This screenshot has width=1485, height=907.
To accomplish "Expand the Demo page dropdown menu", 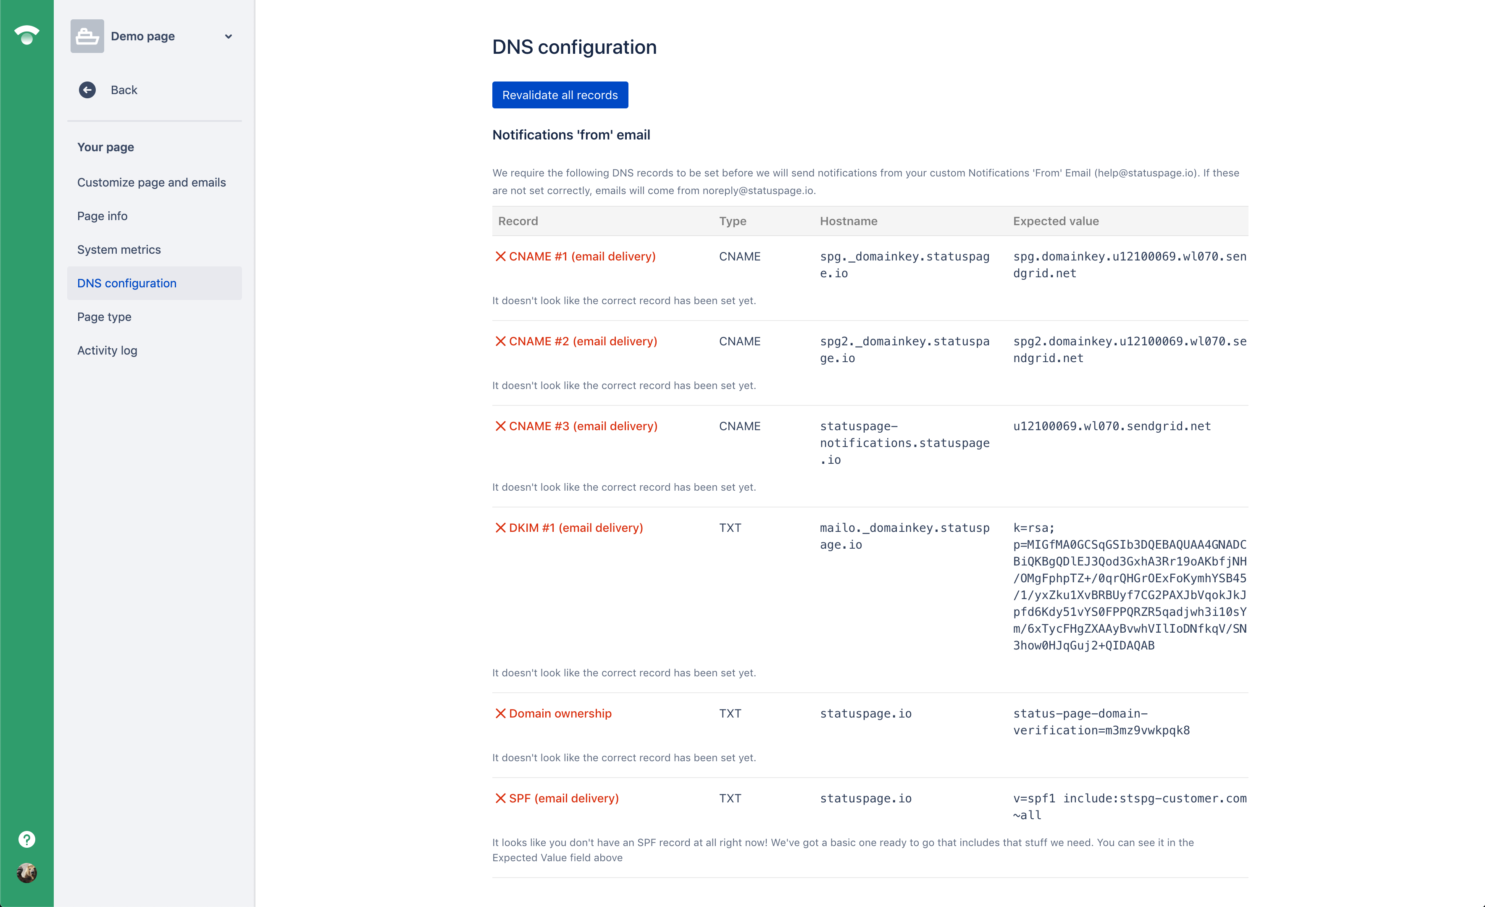I will pyautogui.click(x=228, y=36).
